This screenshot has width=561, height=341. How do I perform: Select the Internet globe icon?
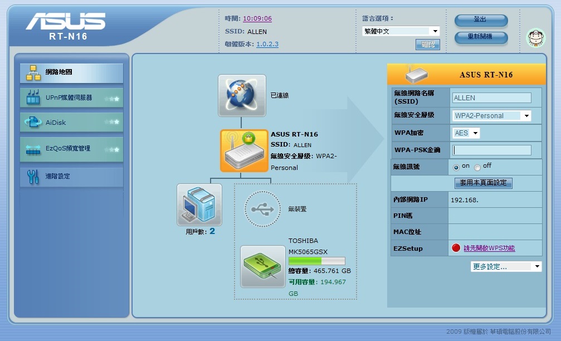pos(242,95)
